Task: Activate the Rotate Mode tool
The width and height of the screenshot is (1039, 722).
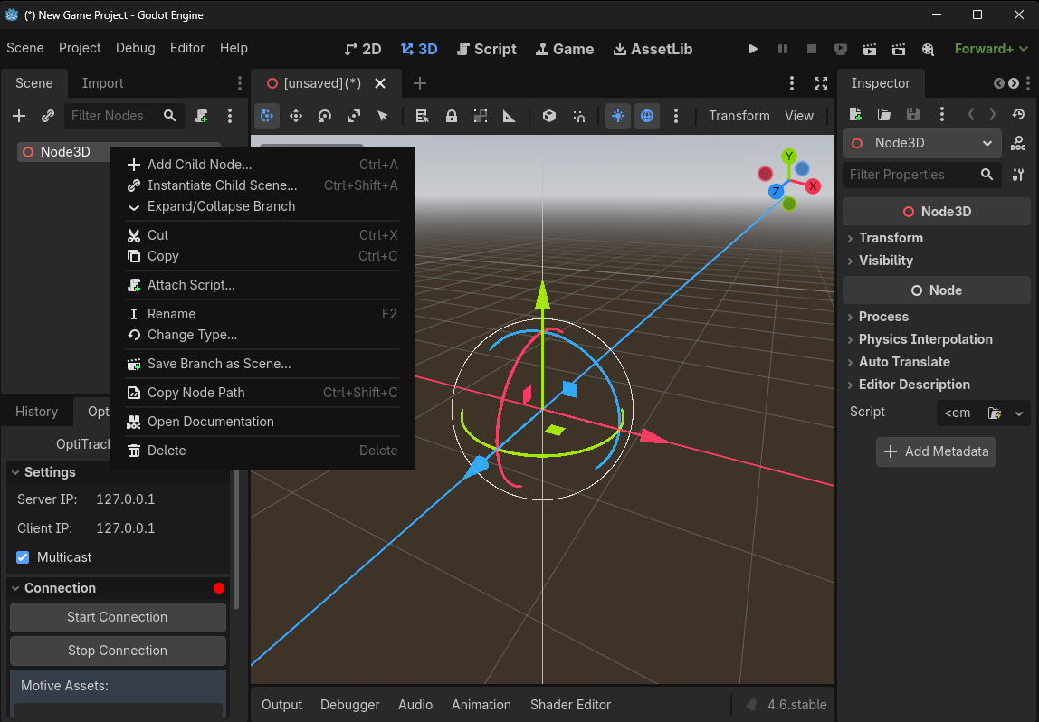Action: click(325, 116)
